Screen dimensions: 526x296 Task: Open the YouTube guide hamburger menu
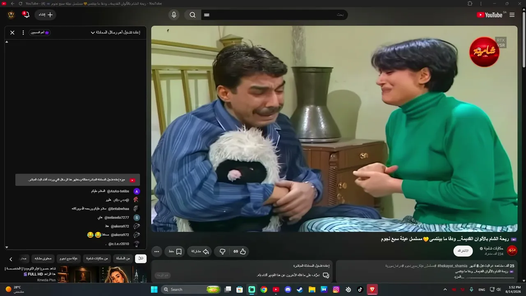click(x=512, y=15)
